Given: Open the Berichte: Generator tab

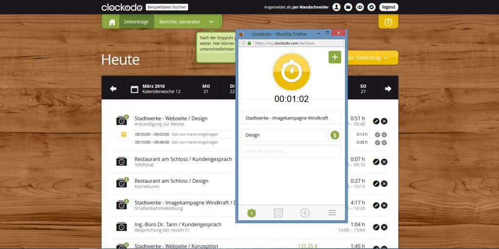Looking at the screenshot, I should tap(180, 22).
